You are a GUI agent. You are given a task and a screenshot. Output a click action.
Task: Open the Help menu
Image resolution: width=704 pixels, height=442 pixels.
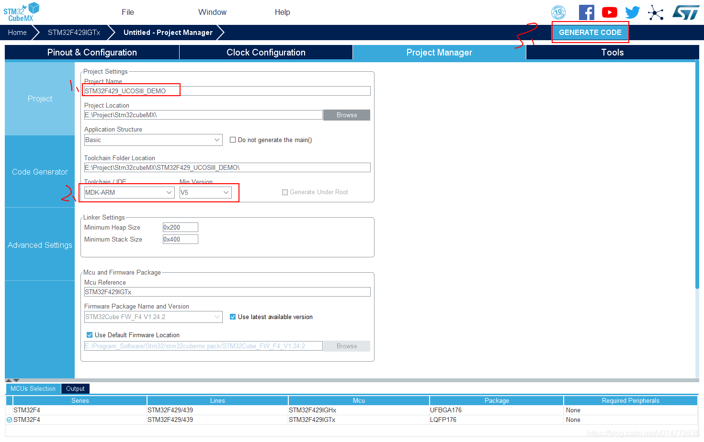click(x=283, y=12)
